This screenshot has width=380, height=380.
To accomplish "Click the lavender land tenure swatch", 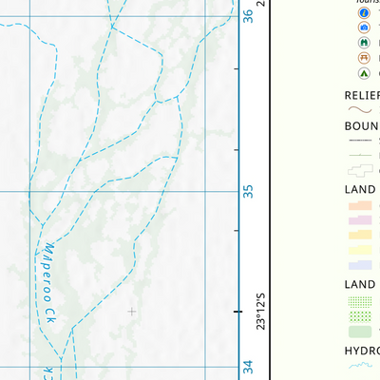I will 360,265.
